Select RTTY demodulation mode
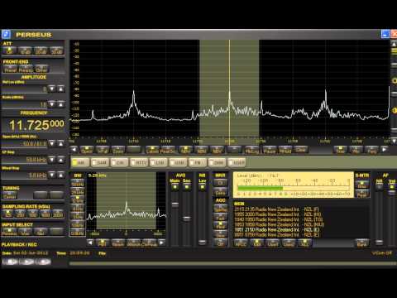The height and width of the screenshot is (298, 397). [139, 162]
